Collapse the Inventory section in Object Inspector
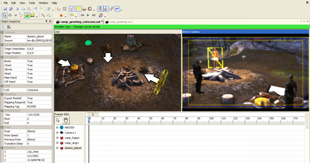Screen dimensions: 310x163 tap(2, 58)
